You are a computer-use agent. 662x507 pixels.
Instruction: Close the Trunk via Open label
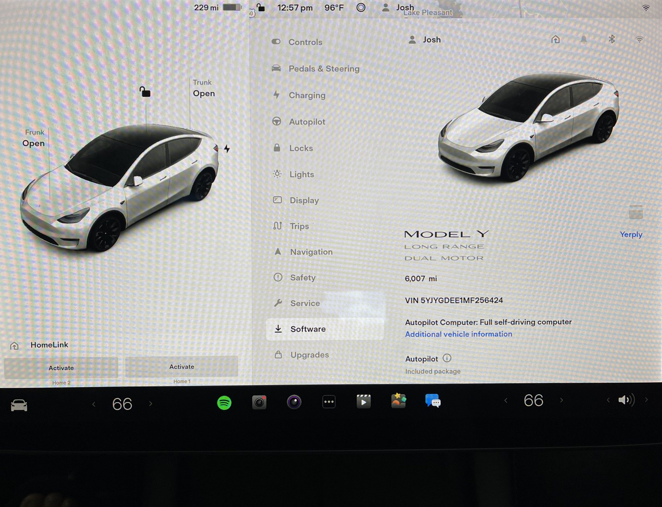click(x=204, y=94)
